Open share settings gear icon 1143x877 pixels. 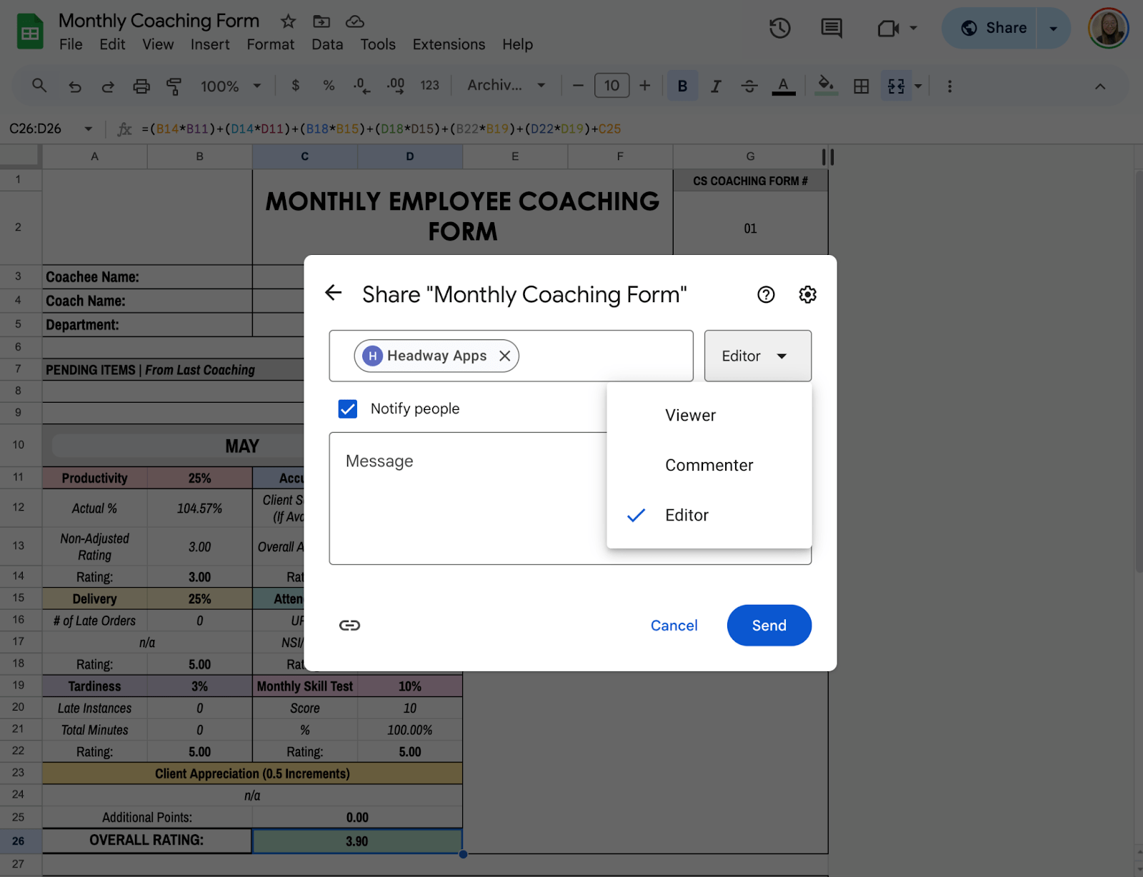point(807,294)
